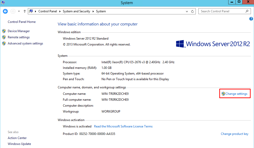254x148 pixels.
Task: Click the Change product key link
Action: coord(234,134)
